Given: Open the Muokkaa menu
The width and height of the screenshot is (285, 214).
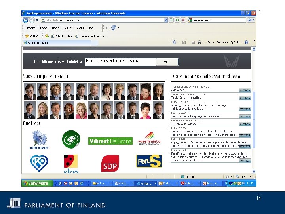Looking at the screenshot, I should 44,28.
